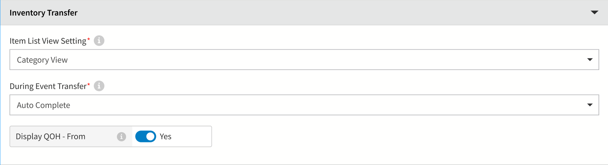The width and height of the screenshot is (608, 165).
Task: Click the Item List View Setting label
Action: pos(48,41)
